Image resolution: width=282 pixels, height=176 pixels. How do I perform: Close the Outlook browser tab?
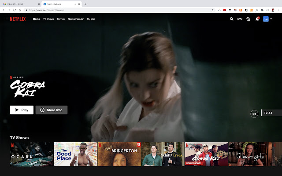click(x=79, y=4)
